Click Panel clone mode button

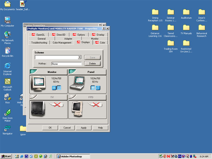point(98,88)
